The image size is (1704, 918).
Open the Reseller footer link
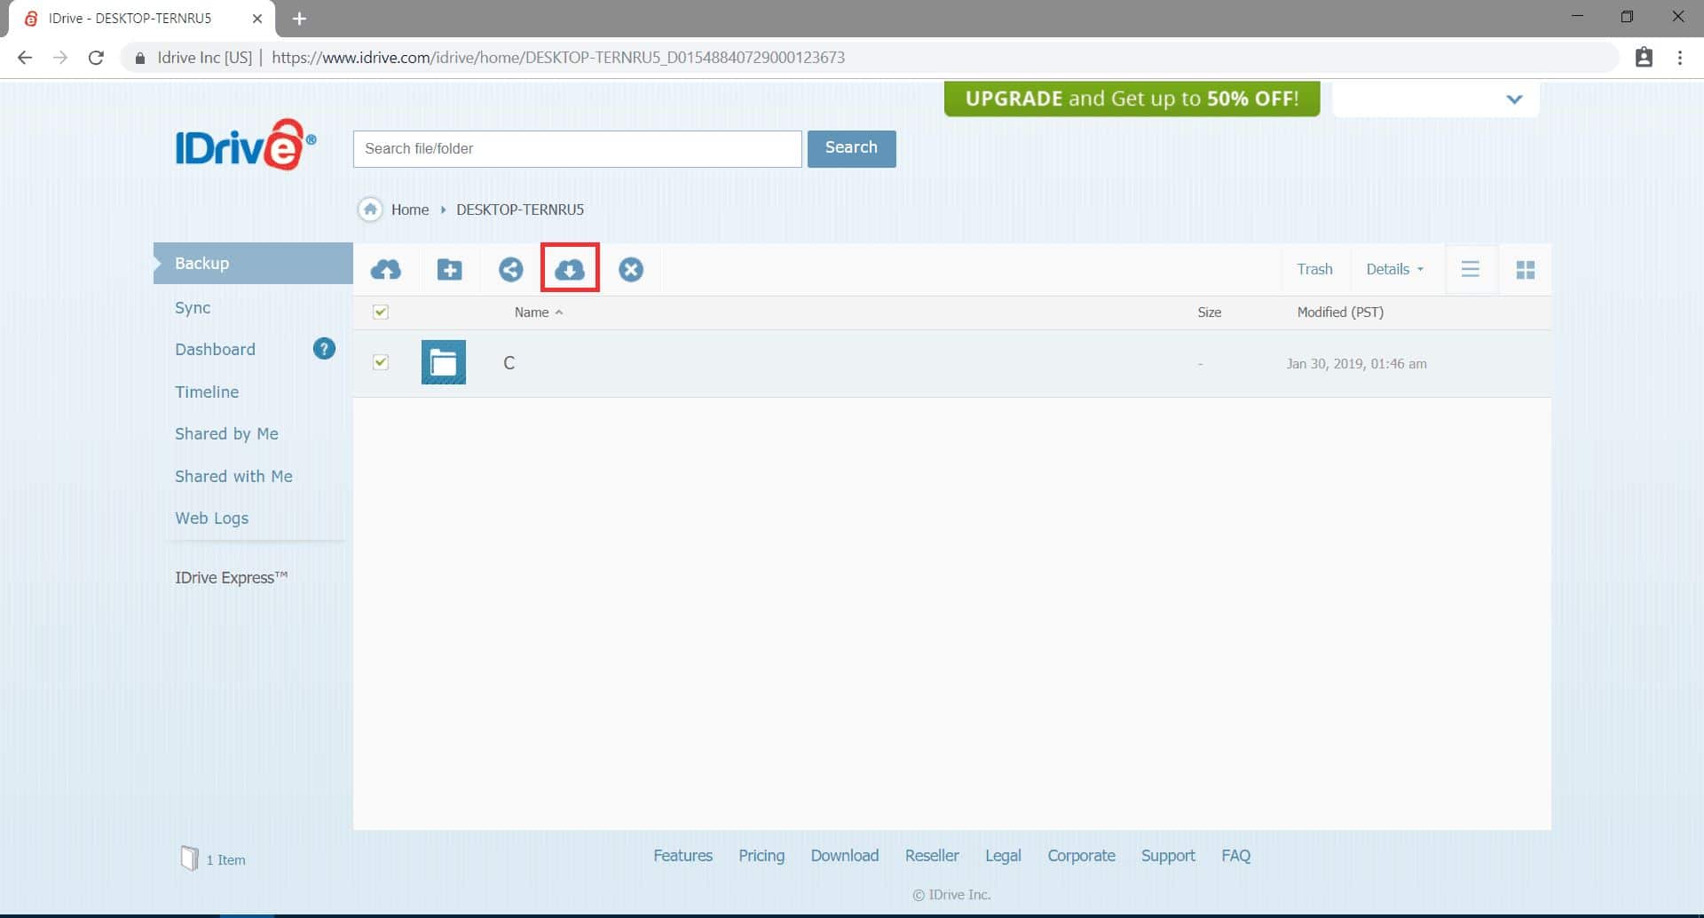932,855
